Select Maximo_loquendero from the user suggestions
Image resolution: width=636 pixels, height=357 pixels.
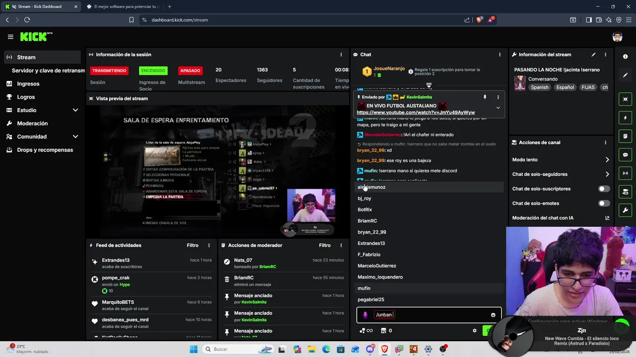click(x=429, y=277)
